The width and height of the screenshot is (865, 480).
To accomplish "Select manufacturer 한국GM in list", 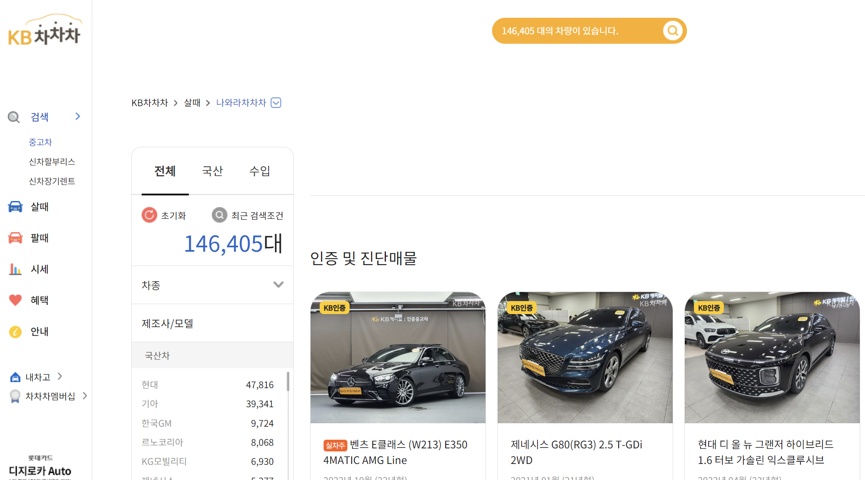I will click(x=156, y=423).
